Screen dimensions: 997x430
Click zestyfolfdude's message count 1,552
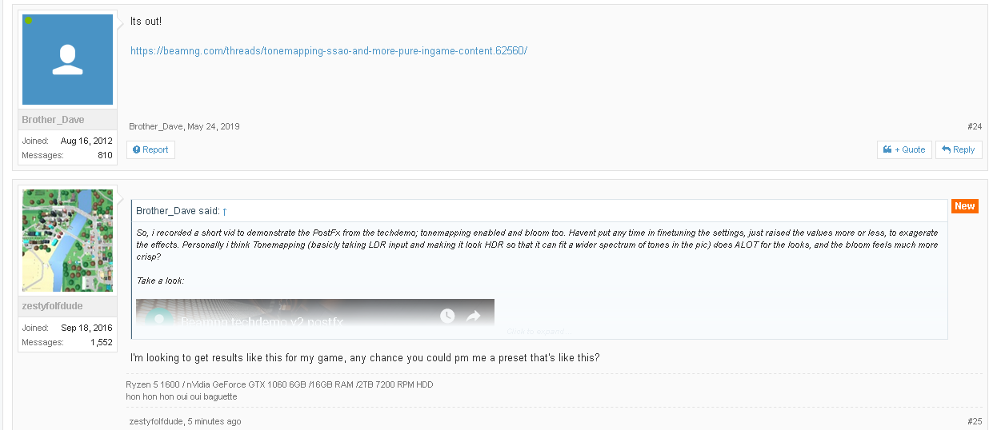100,342
